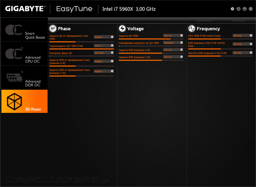
Task: Click the CPU VRIN PWM Switch Rate slider
Action: (220, 39)
